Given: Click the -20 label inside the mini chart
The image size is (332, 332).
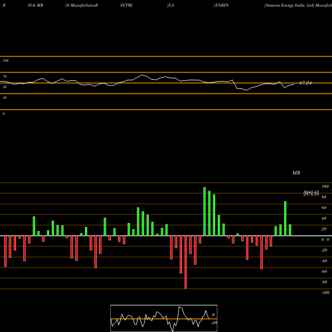Looking at the screenshot, I should click(214, 323).
